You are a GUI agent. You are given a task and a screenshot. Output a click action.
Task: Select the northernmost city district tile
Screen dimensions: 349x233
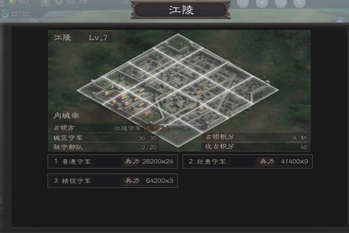pos(178,47)
